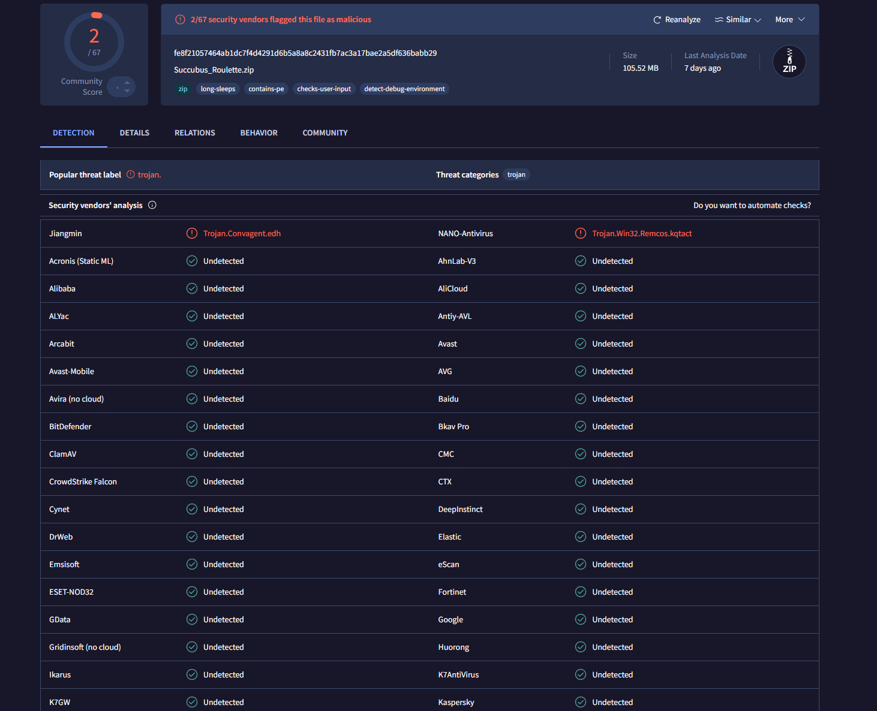The height and width of the screenshot is (711, 877).
Task: Click the red alert icon in the malicious banner
Action: click(x=180, y=20)
